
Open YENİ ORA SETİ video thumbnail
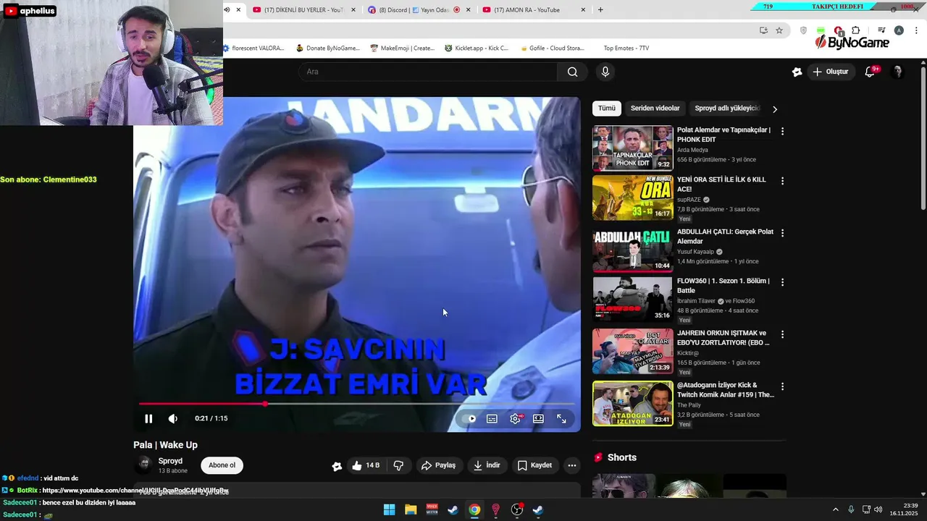point(633,198)
